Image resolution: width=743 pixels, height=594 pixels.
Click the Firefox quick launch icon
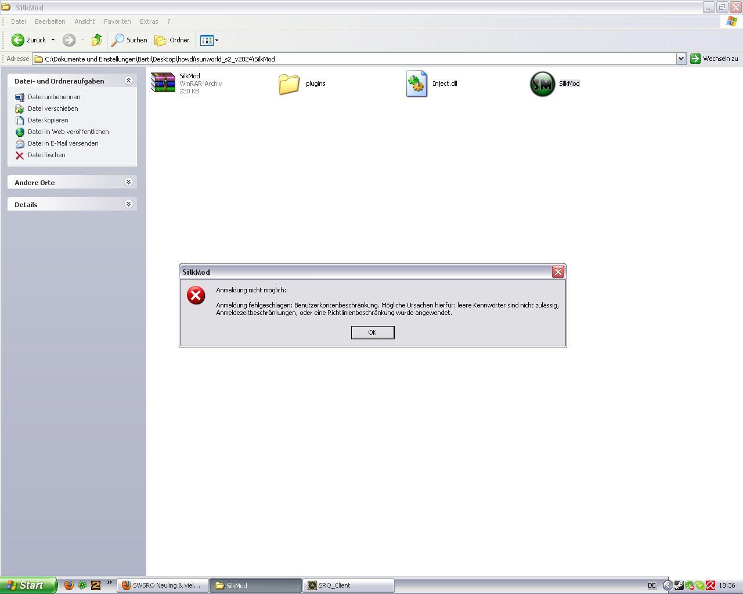click(x=68, y=585)
